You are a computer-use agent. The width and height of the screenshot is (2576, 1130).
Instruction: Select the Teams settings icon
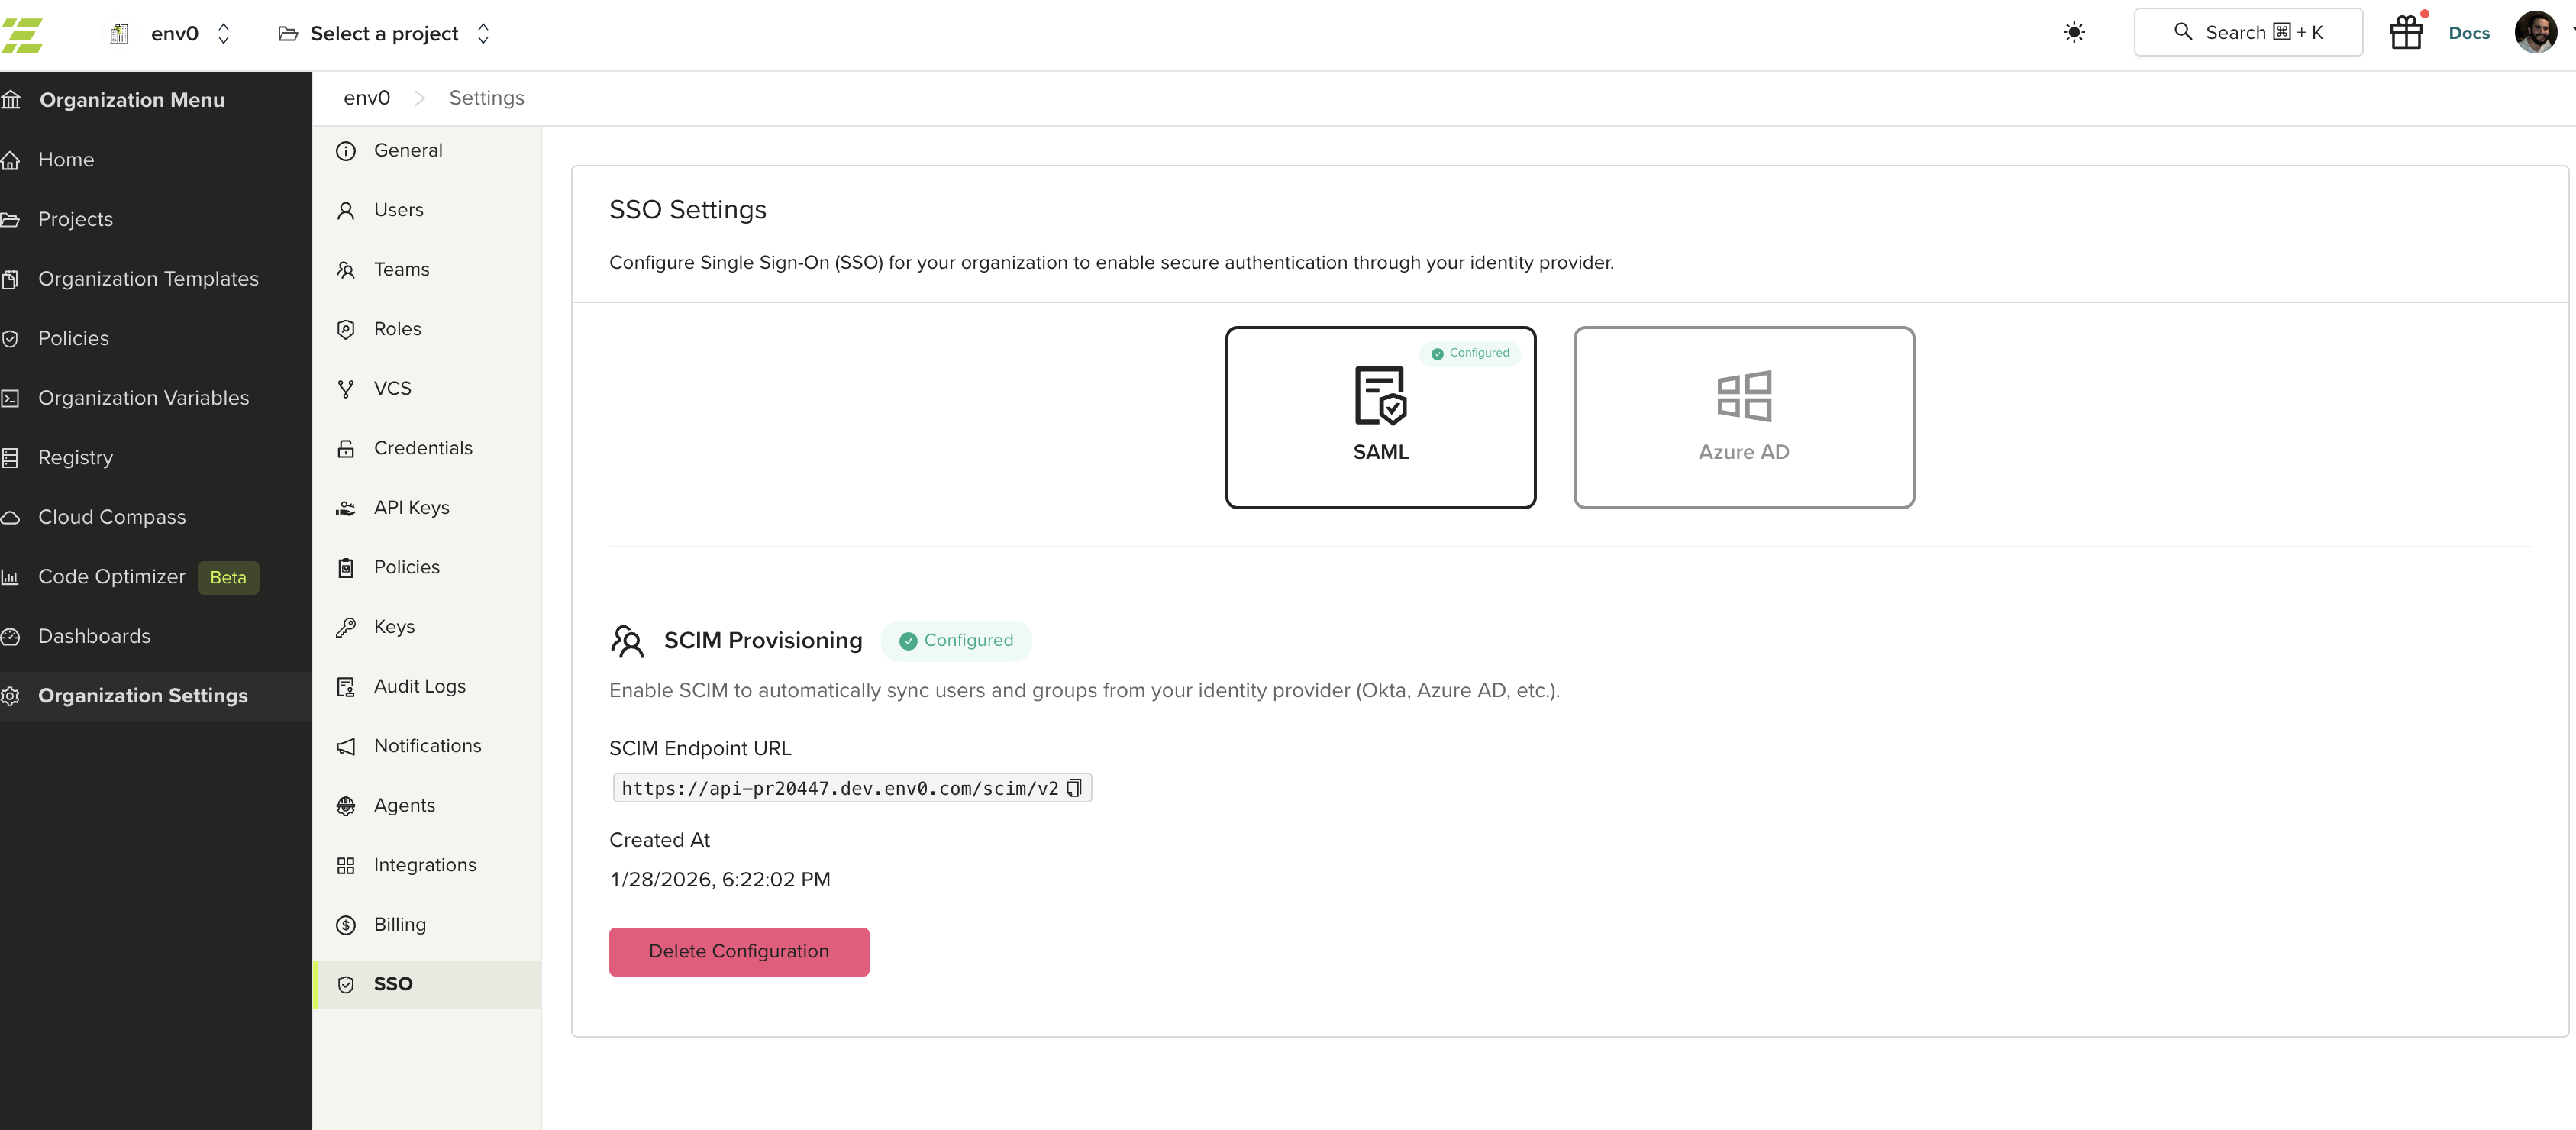(x=345, y=270)
